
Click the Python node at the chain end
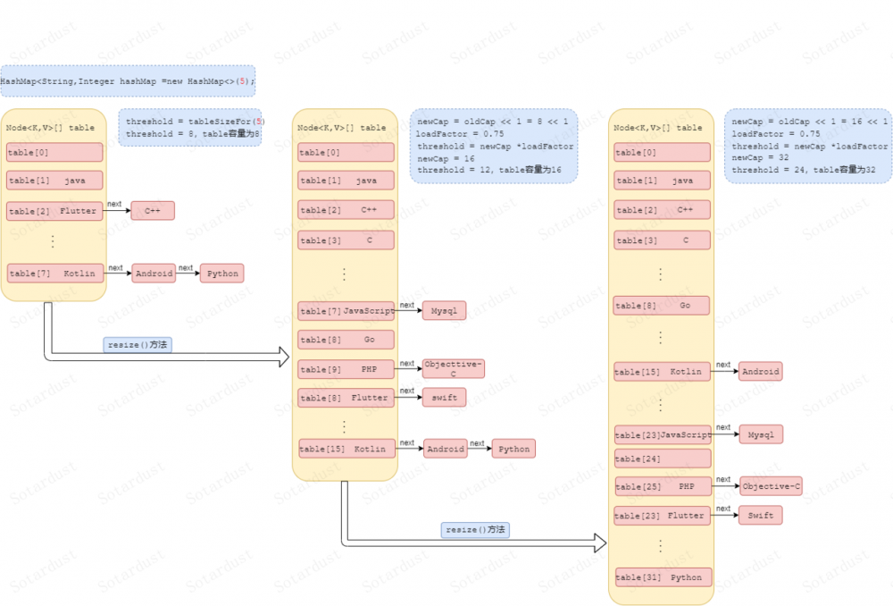221,273
